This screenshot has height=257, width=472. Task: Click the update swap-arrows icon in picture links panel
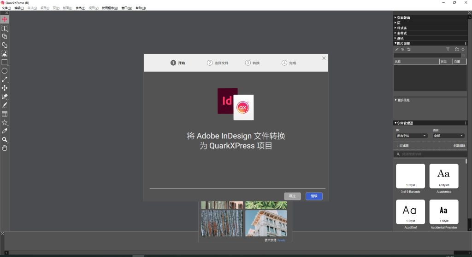[409, 49]
